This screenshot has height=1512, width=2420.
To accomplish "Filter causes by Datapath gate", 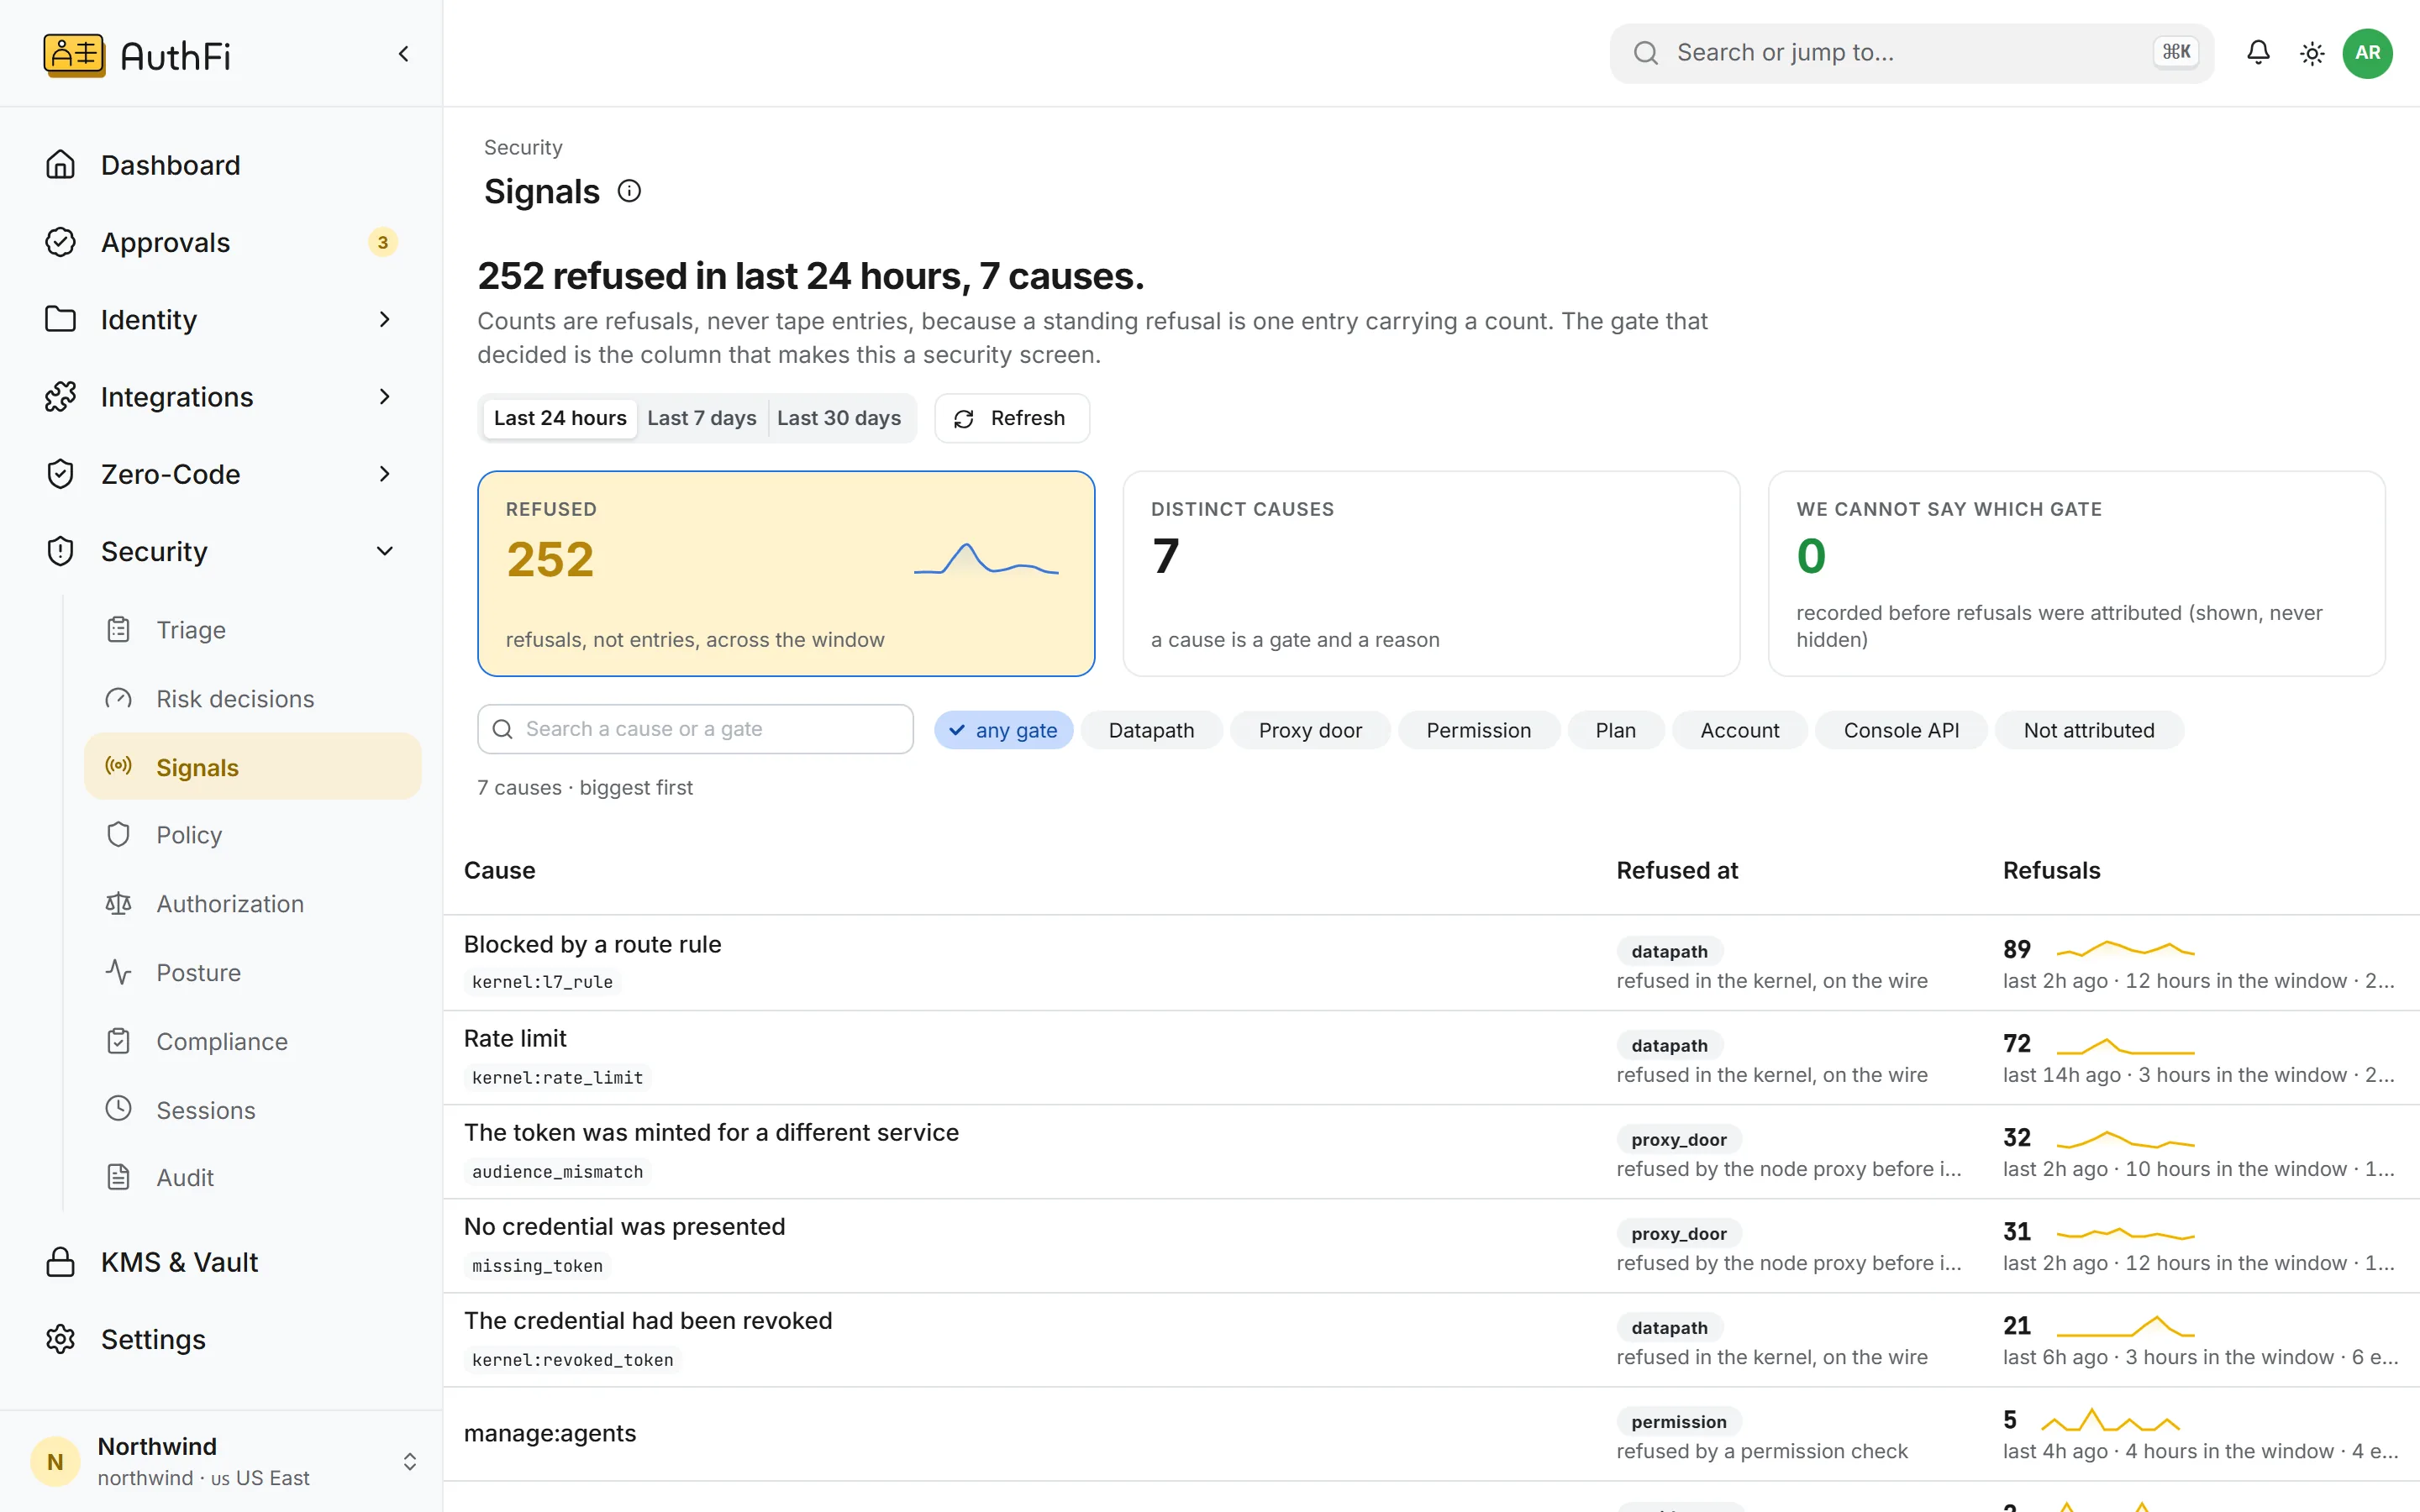I will coord(1151,730).
